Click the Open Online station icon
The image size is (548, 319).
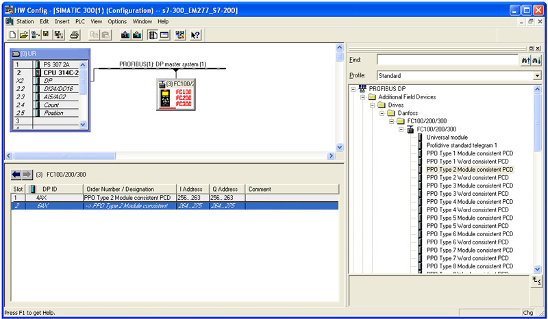click(x=36, y=35)
